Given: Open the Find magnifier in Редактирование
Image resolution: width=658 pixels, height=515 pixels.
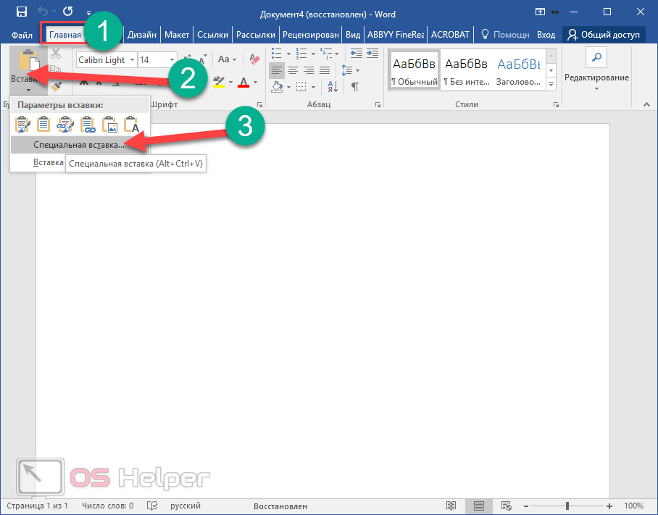Looking at the screenshot, I should (x=596, y=59).
